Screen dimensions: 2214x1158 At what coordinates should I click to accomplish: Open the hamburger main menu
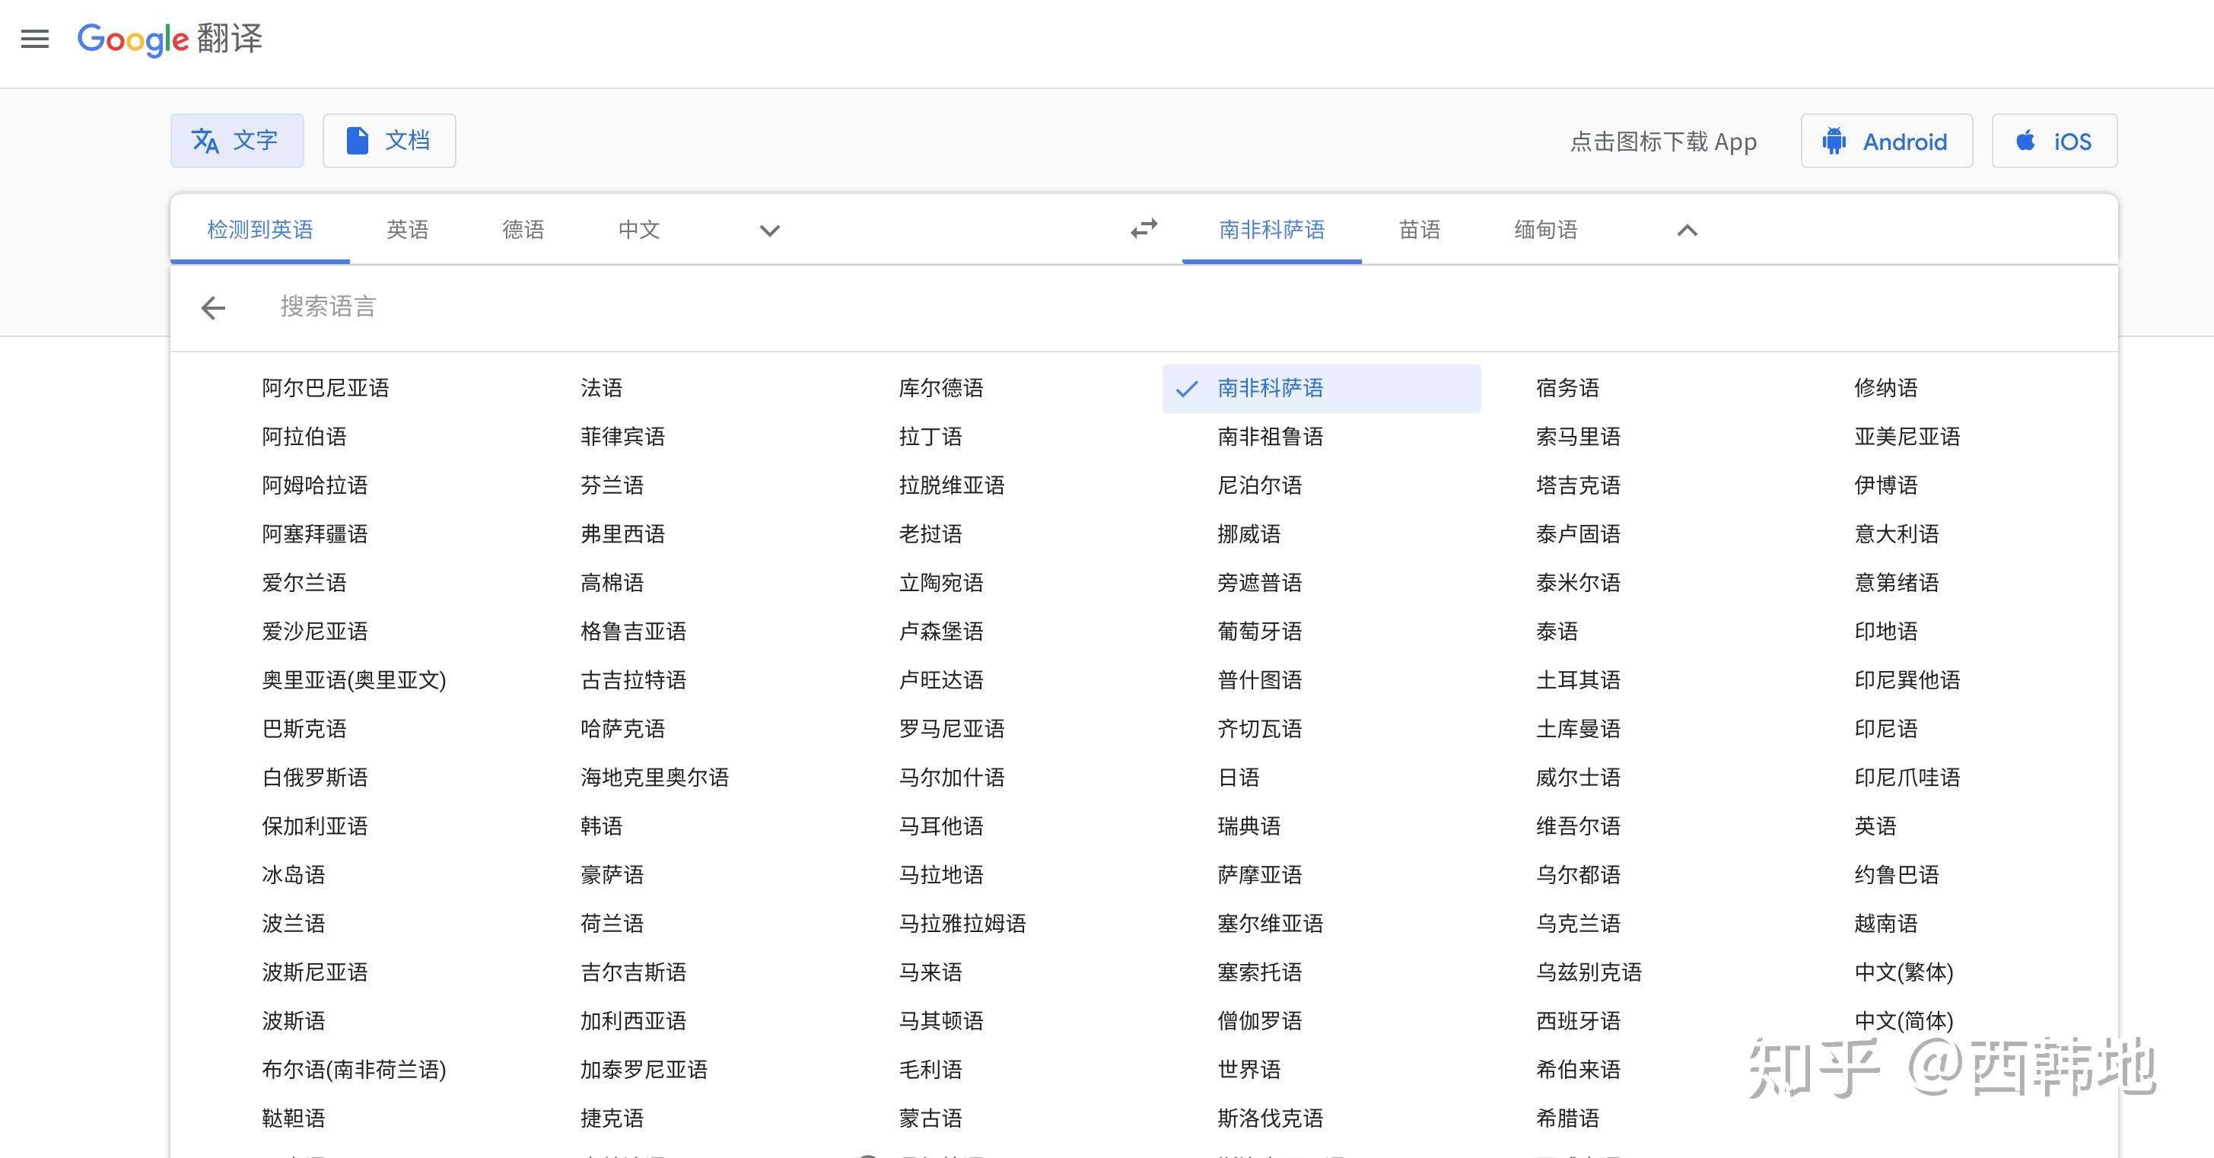(x=35, y=39)
